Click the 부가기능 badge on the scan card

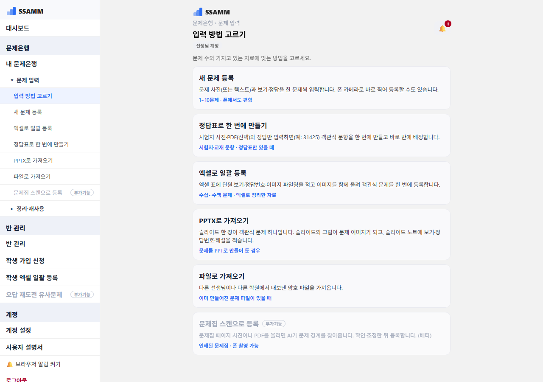point(274,324)
